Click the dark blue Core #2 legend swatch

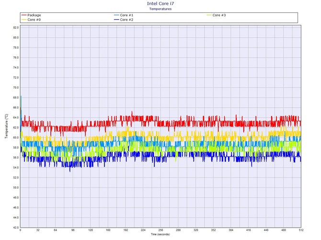pyautogui.click(x=116, y=20)
